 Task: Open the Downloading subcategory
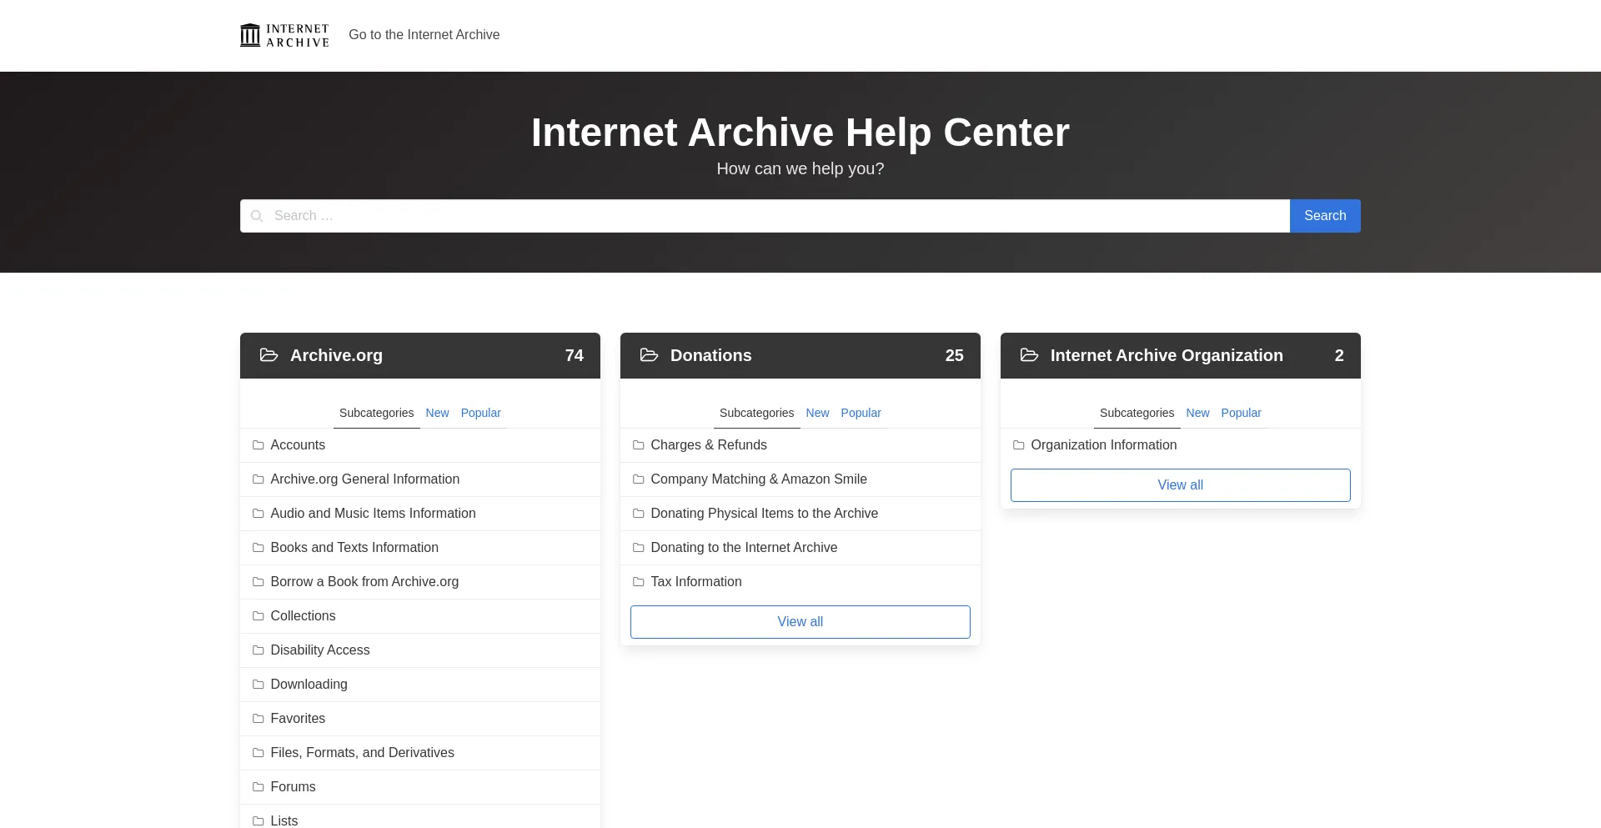(309, 685)
